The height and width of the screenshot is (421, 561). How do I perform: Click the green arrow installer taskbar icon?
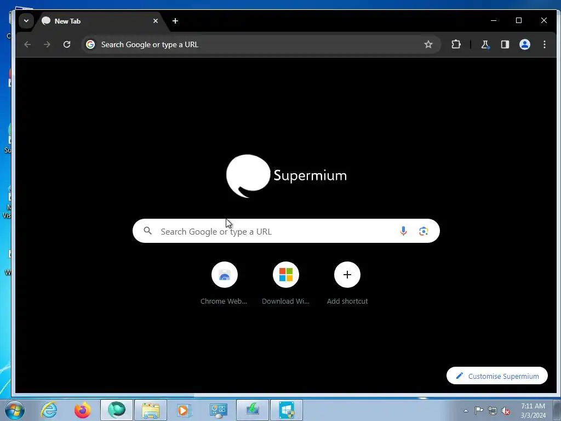pyautogui.click(x=252, y=410)
